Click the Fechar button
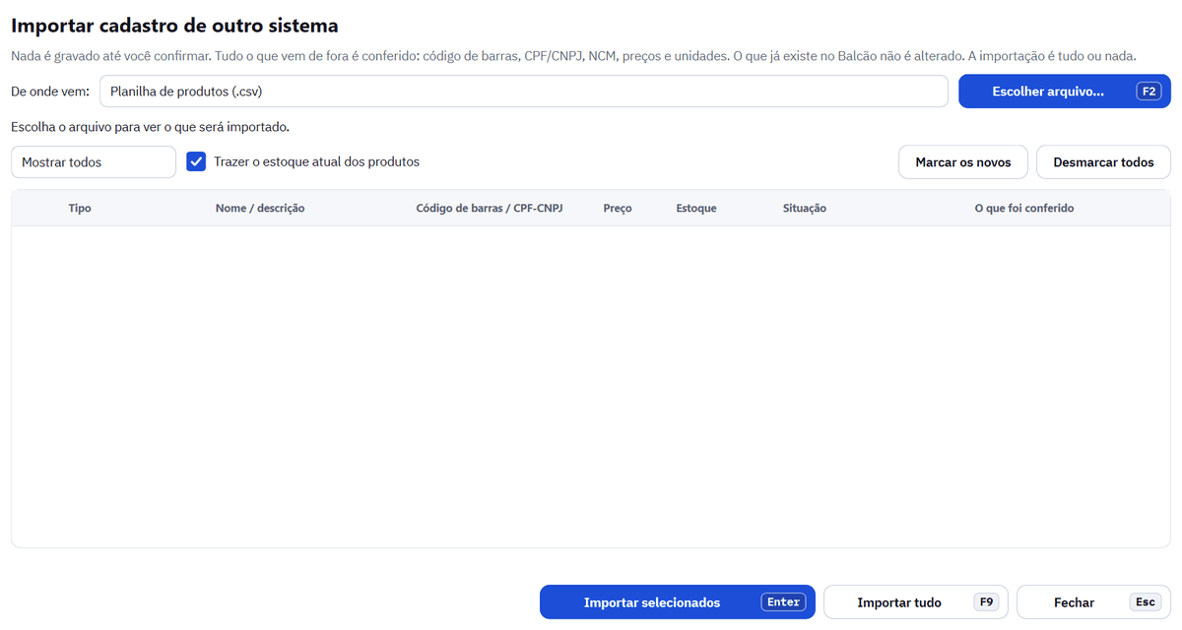1182x630 pixels. pyautogui.click(x=1093, y=602)
